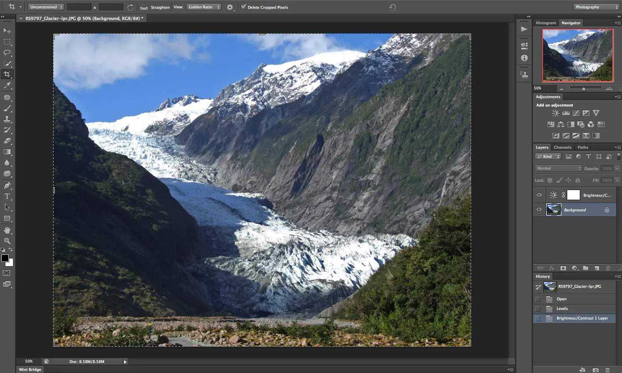Click the Vibrance adjustment icon
The image size is (622, 373).
pyautogui.click(x=596, y=113)
